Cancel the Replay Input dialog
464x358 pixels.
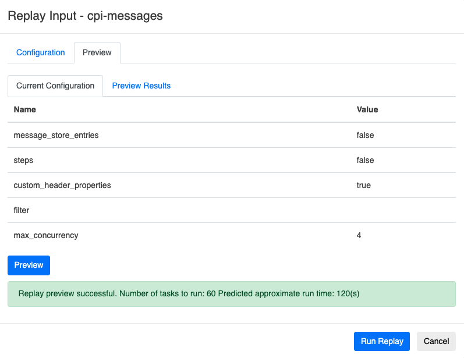[436, 341]
